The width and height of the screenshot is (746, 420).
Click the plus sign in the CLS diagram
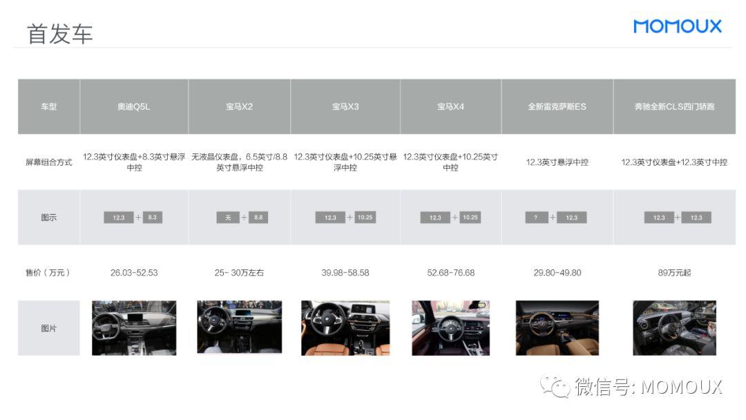pyautogui.click(x=678, y=218)
